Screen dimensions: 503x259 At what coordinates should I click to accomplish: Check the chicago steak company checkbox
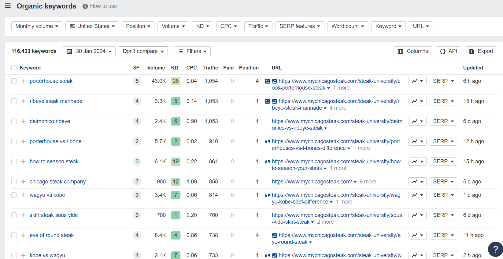coord(14,182)
